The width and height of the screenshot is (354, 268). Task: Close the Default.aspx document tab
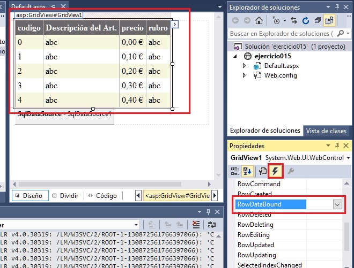(x=63, y=6)
